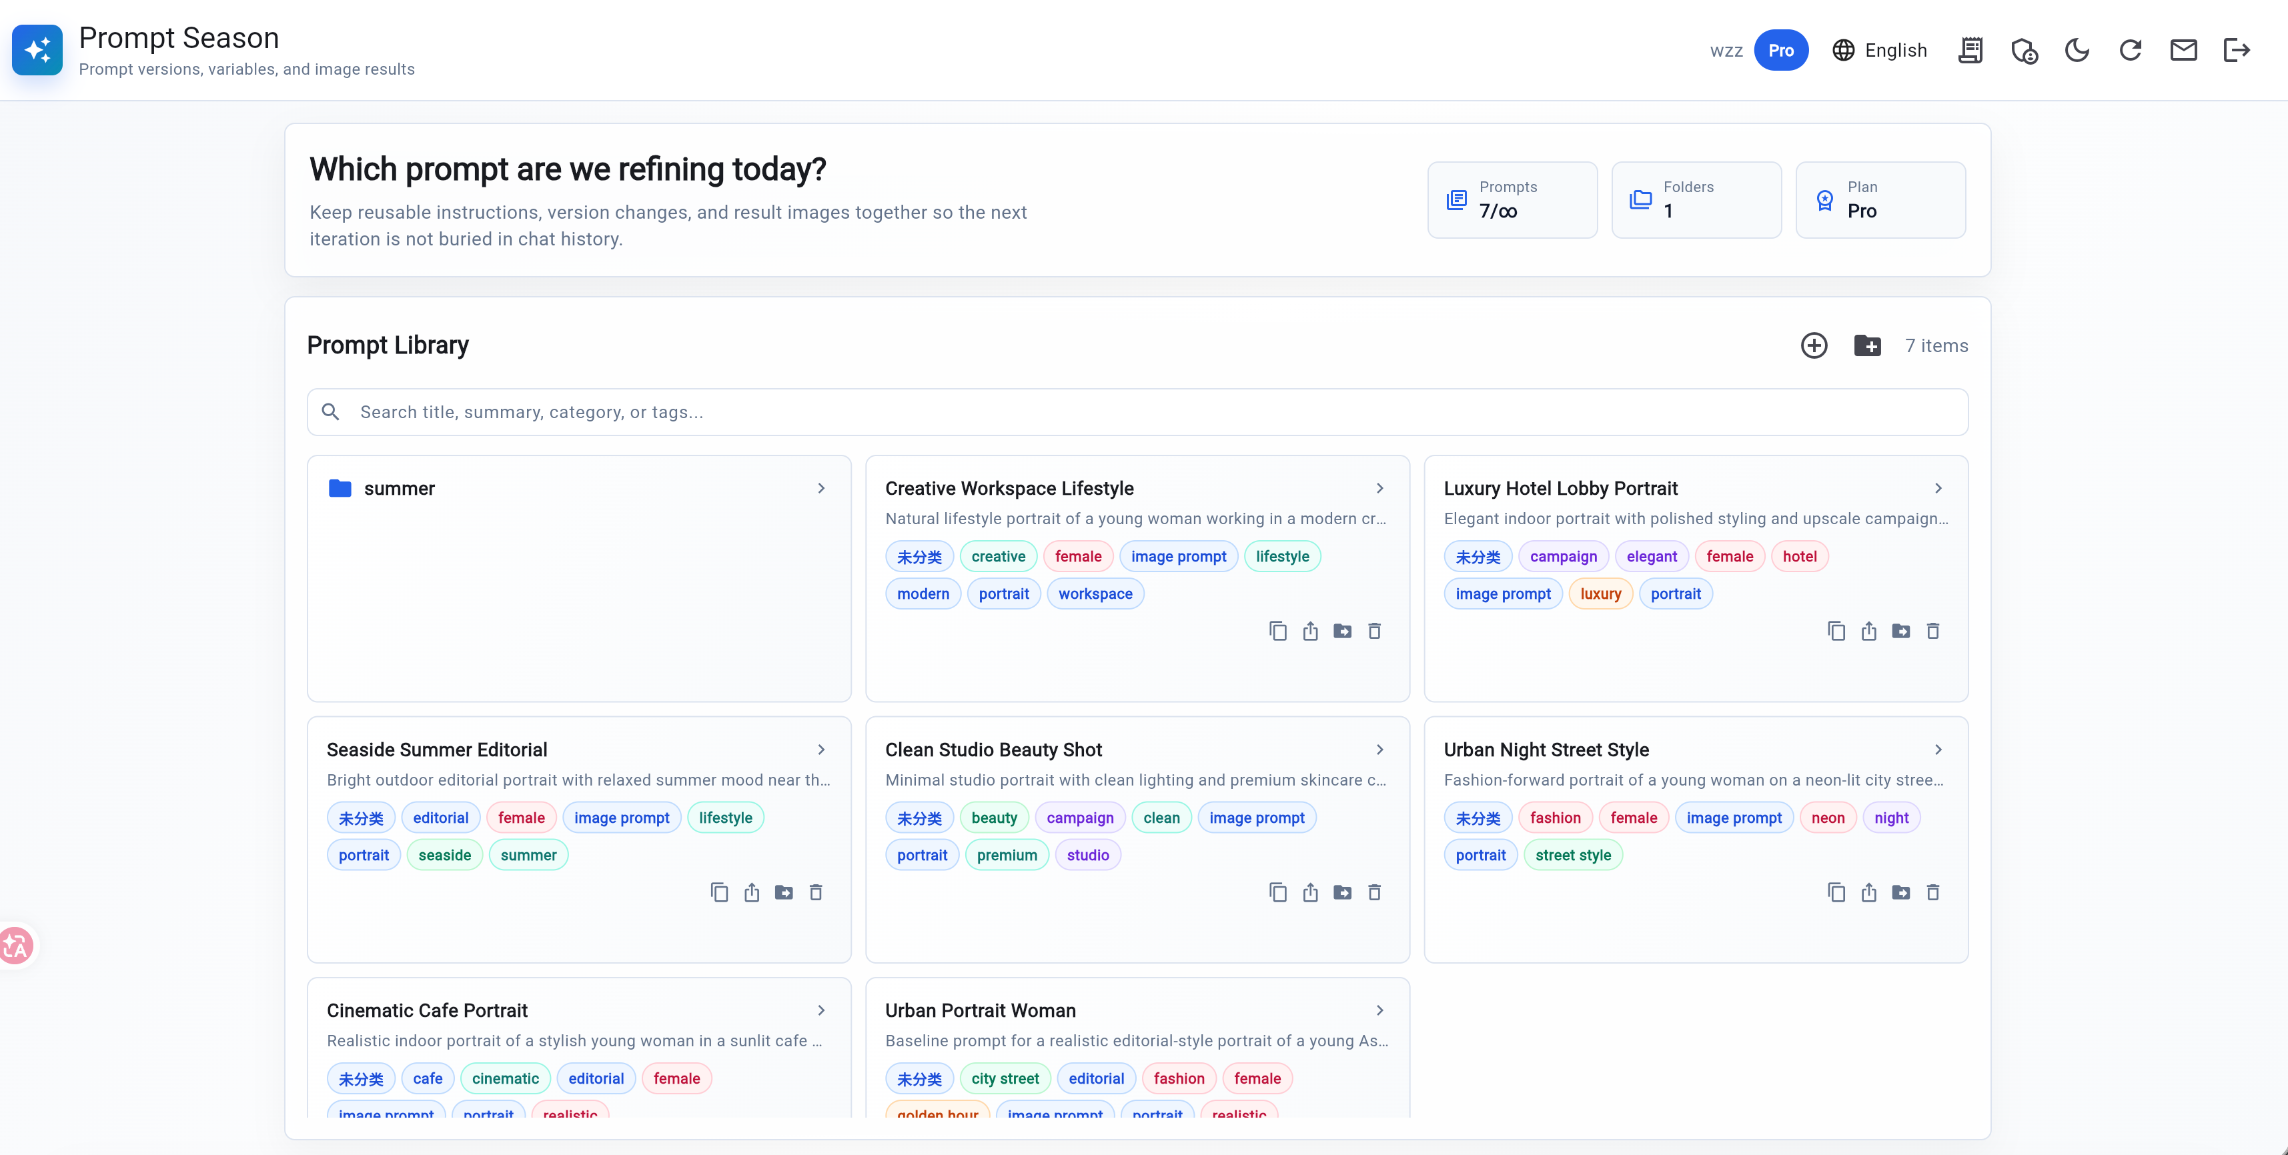Move Luxury Hotel Lobby Portrait to a folder
This screenshot has height=1155, width=2288.
point(1900,632)
